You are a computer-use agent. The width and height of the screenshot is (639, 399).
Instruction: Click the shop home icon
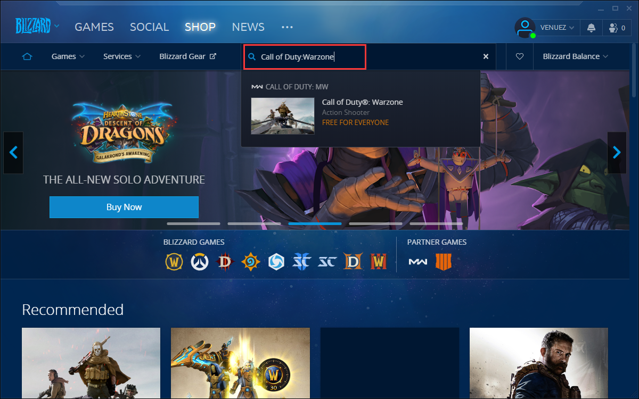[x=27, y=56]
